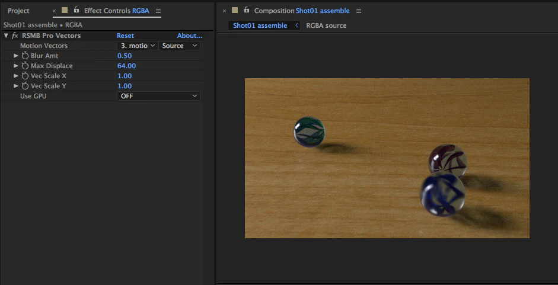This screenshot has height=285, width=558.
Task: Close the Composition panel
Action: (x=224, y=11)
